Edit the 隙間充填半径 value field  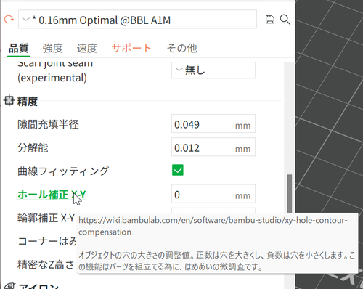[x=213, y=123]
